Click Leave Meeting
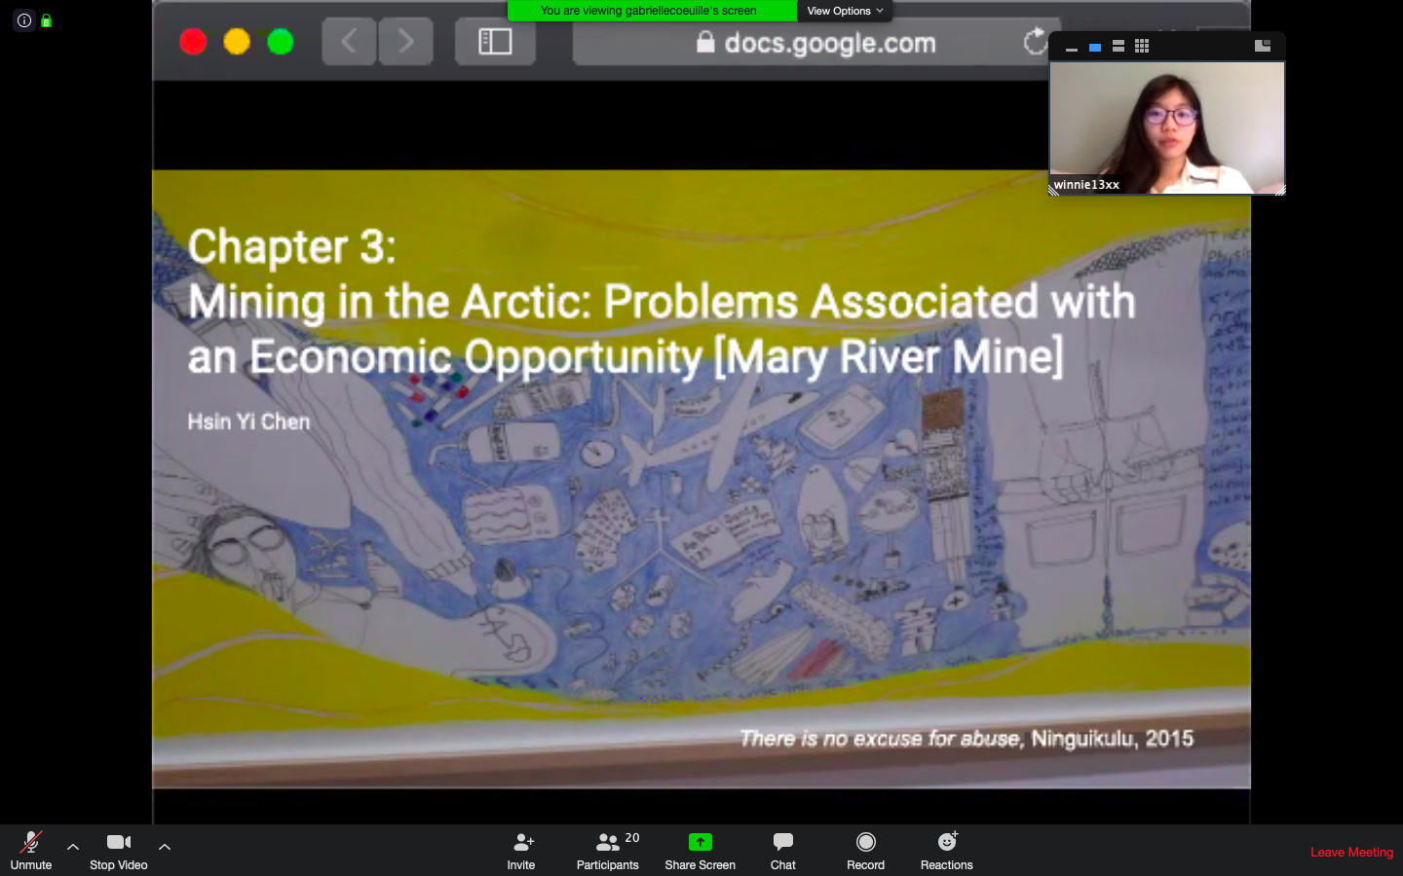 click(x=1351, y=852)
